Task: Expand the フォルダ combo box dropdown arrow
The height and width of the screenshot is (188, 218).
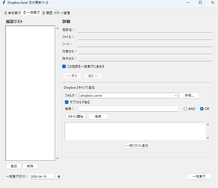Action: tap(176, 95)
